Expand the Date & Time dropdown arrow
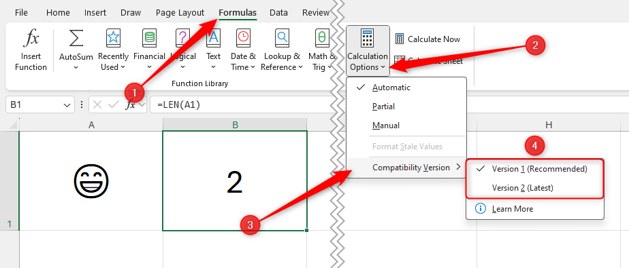This screenshot has height=268, width=629. (x=253, y=67)
